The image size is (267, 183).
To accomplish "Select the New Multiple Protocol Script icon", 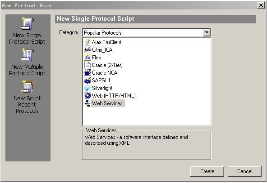I will (27, 55).
